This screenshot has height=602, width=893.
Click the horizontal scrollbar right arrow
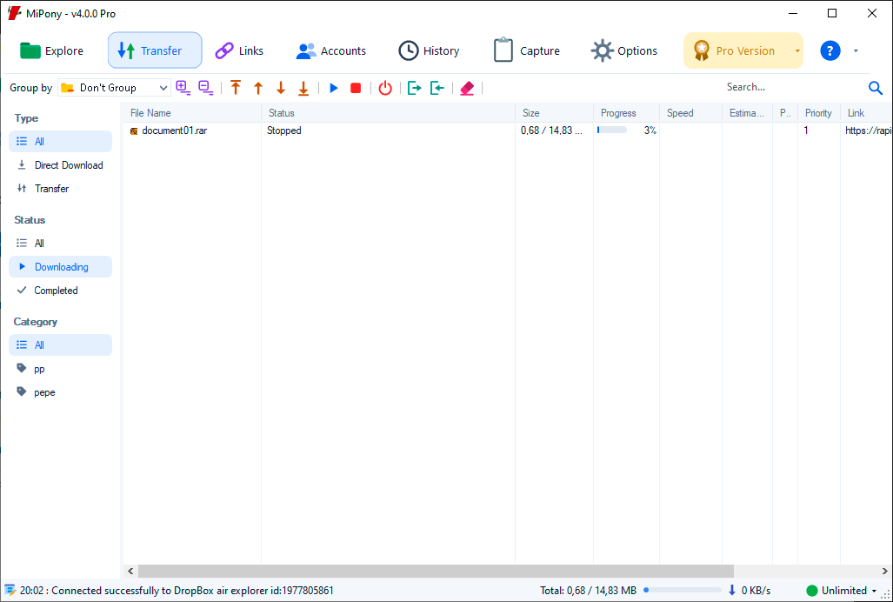[885, 571]
